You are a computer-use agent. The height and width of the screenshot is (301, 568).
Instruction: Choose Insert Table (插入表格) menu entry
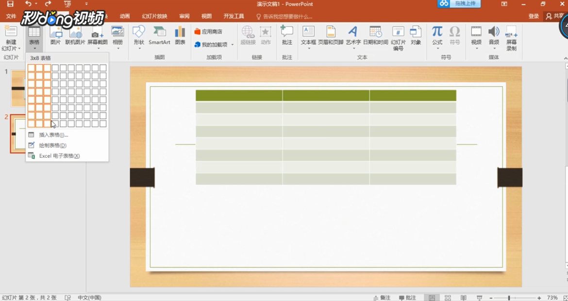67,135
